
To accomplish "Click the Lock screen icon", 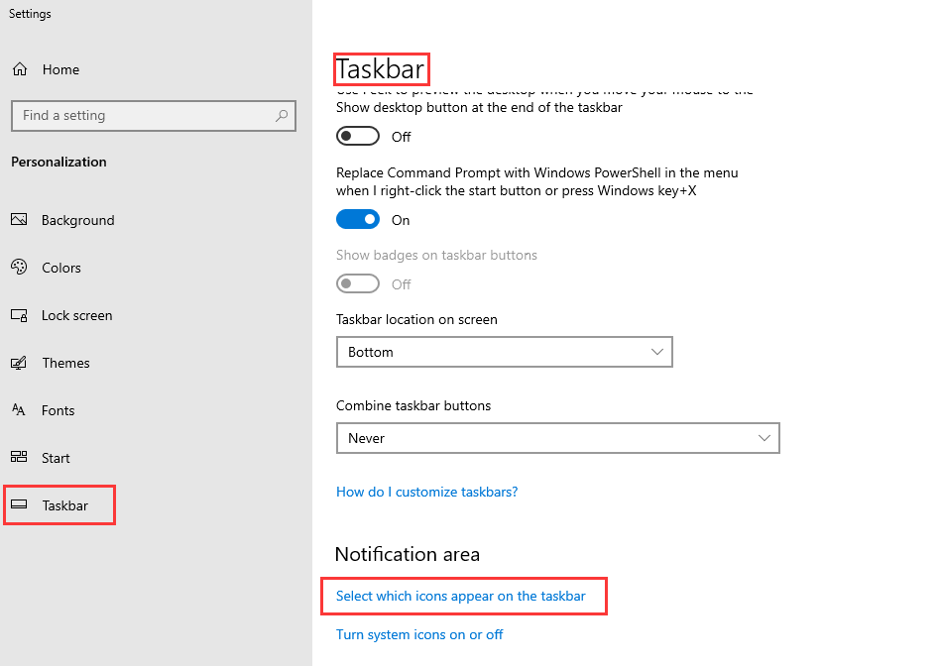I will click(x=19, y=315).
